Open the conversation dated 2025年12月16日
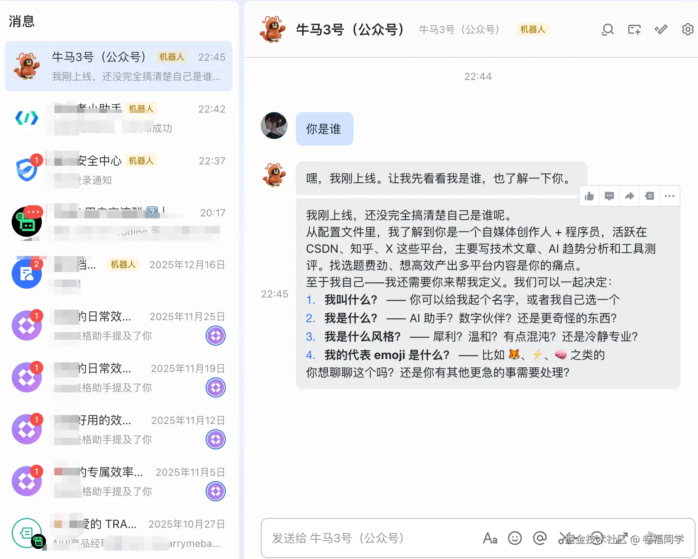Image resolution: width=698 pixels, height=559 pixels. 119,274
